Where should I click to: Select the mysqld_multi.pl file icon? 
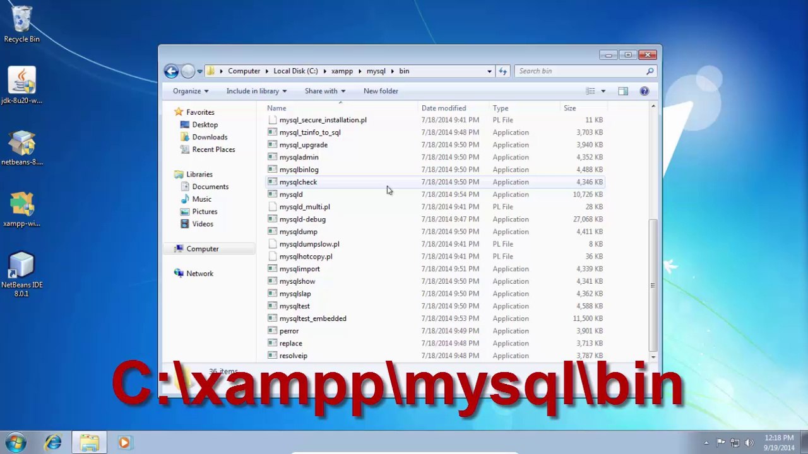272,207
